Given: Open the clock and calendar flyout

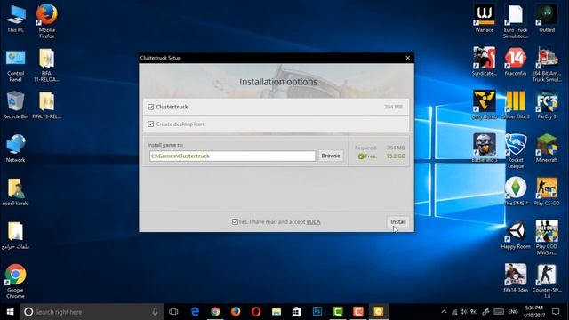Looking at the screenshot, I should [x=533, y=312].
